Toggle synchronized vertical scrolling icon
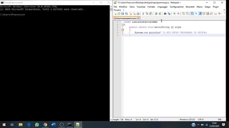229x128 pixels. point(183,14)
